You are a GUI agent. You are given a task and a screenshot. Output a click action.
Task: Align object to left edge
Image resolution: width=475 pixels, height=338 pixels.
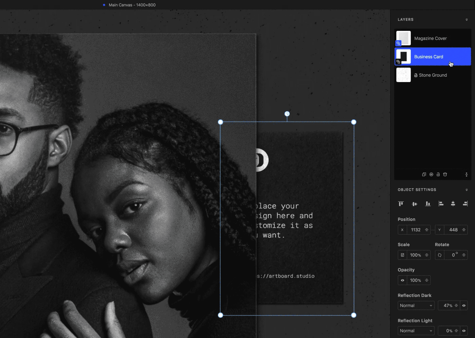441,204
